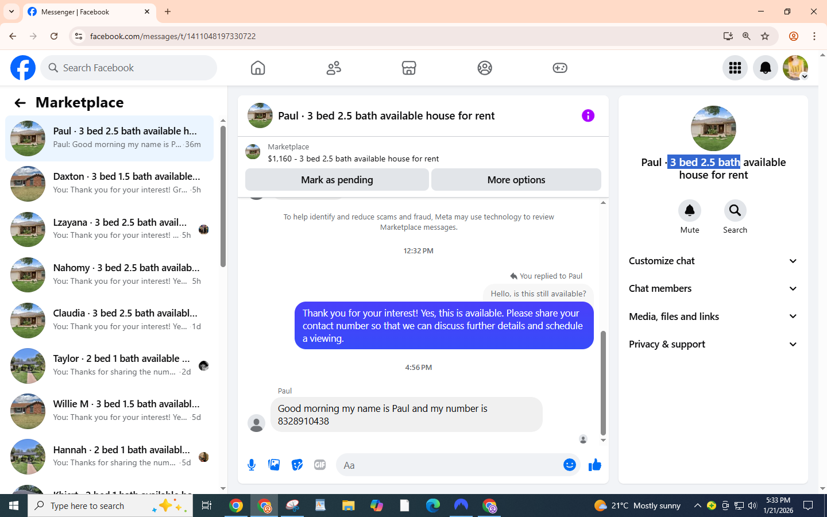Open Friends icon in top navigation
827x517 pixels.
point(334,68)
